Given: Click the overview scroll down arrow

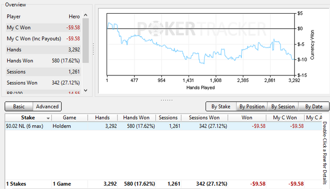Looking at the screenshot, I should click(x=85, y=90).
